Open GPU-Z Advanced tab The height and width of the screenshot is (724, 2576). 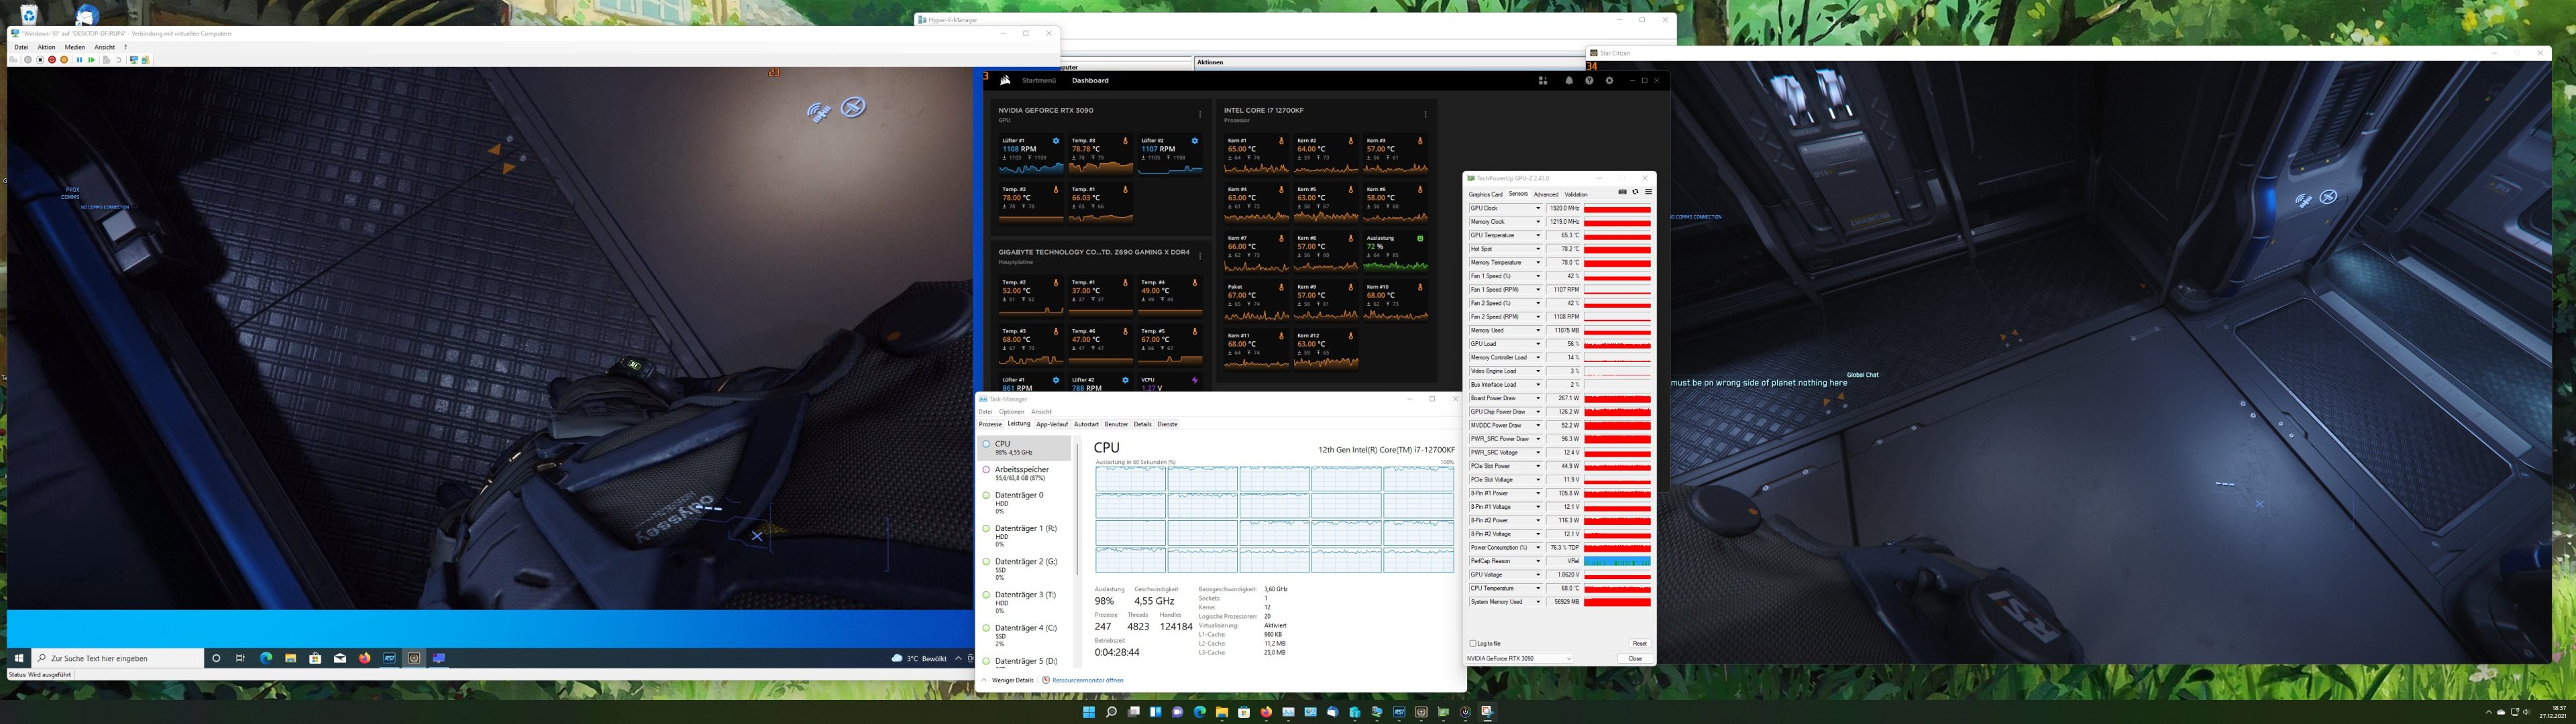coord(1546,194)
